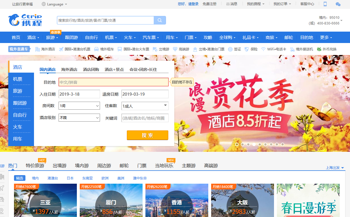The height and width of the screenshot is (217, 350).
Task: Click the 目的地 destination input field
Action: coord(113,82)
